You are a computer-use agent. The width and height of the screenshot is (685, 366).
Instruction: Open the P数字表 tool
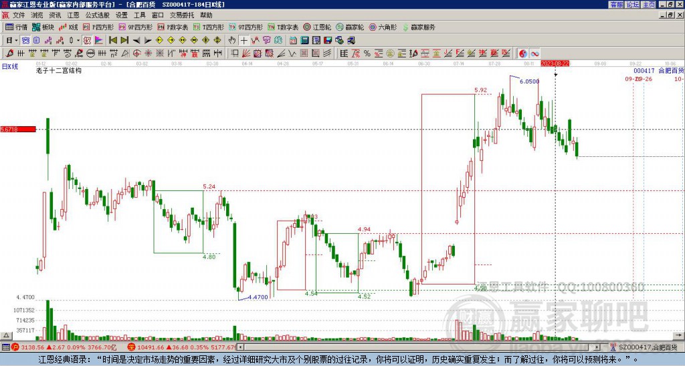coord(173,27)
